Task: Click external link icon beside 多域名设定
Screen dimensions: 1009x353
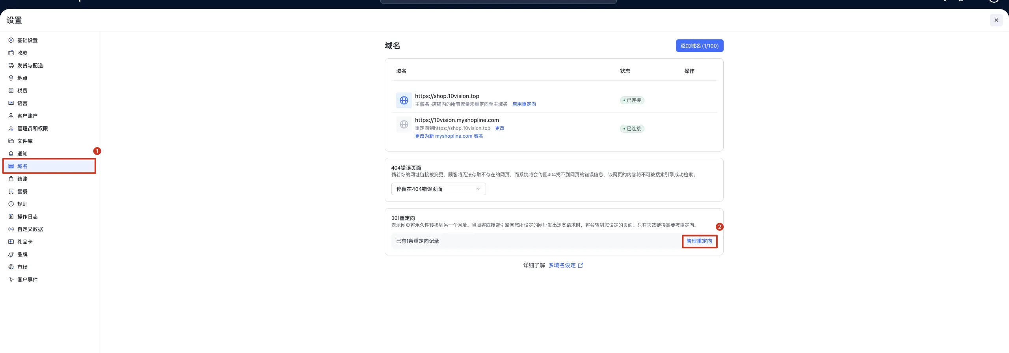Action: click(581, 265)
